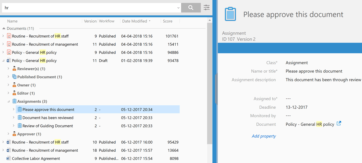Expand the Published Document (1) node
Viewport: 362px width, 163px height.
point(8,77)
